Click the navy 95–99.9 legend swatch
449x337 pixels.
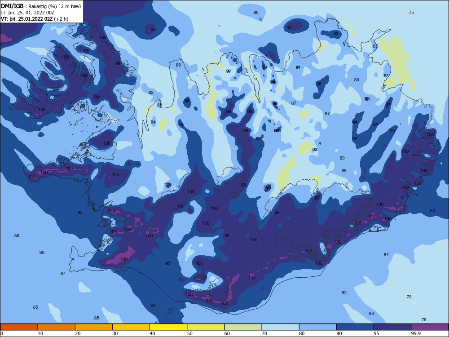(x=392, y=327)
